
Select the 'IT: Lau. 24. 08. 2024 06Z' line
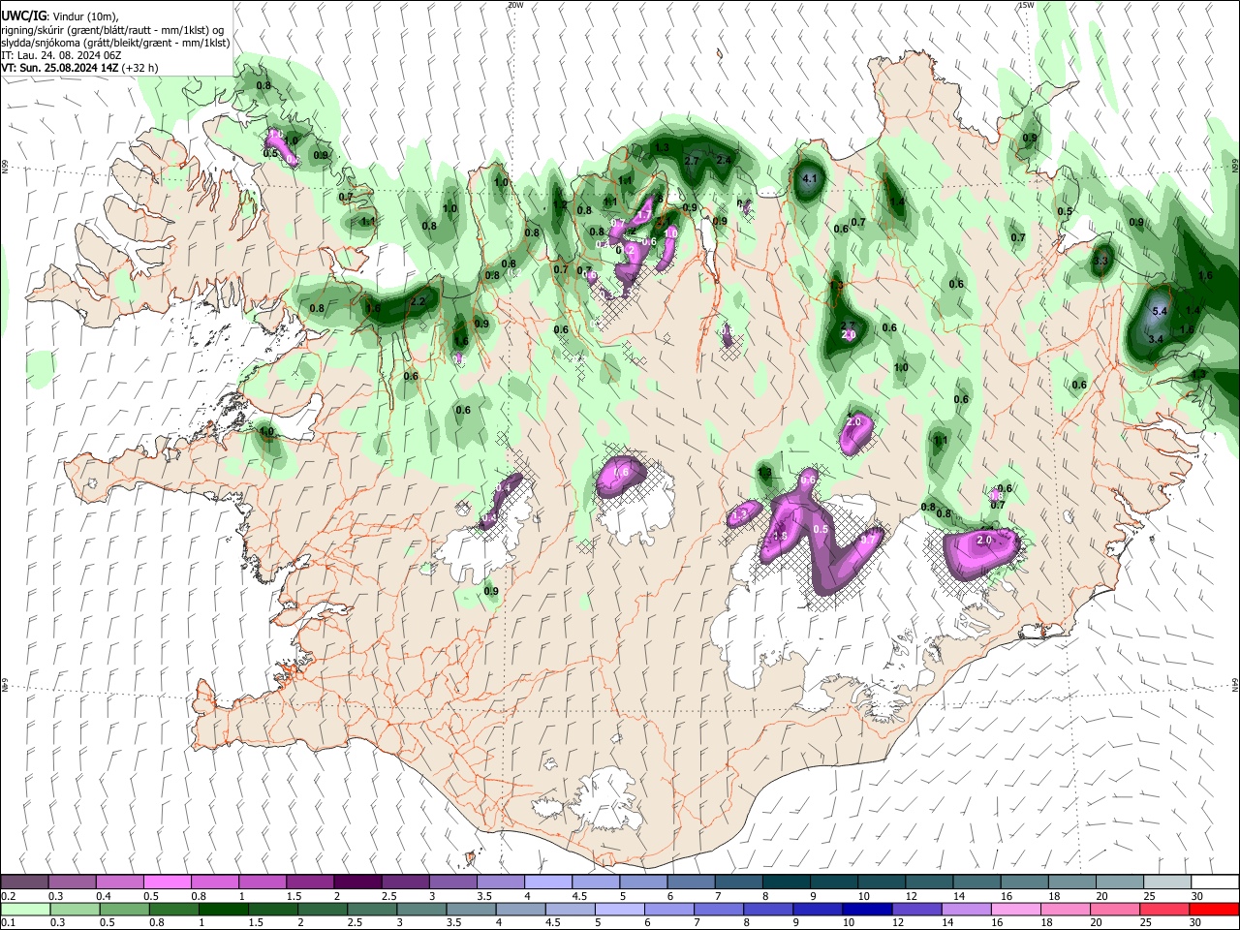pyautogui.click(x=61, y=55)
